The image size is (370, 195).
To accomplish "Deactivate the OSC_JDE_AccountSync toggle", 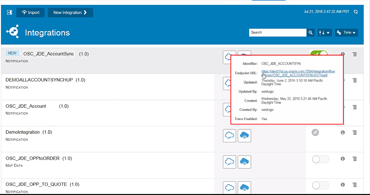I will [x=319, y=53].
